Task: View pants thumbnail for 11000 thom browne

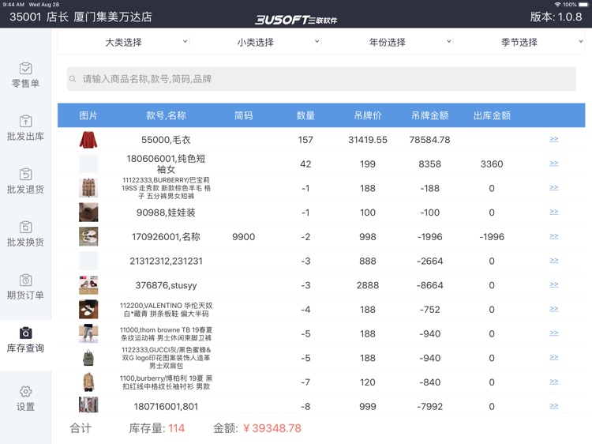Action: (88, 333)
